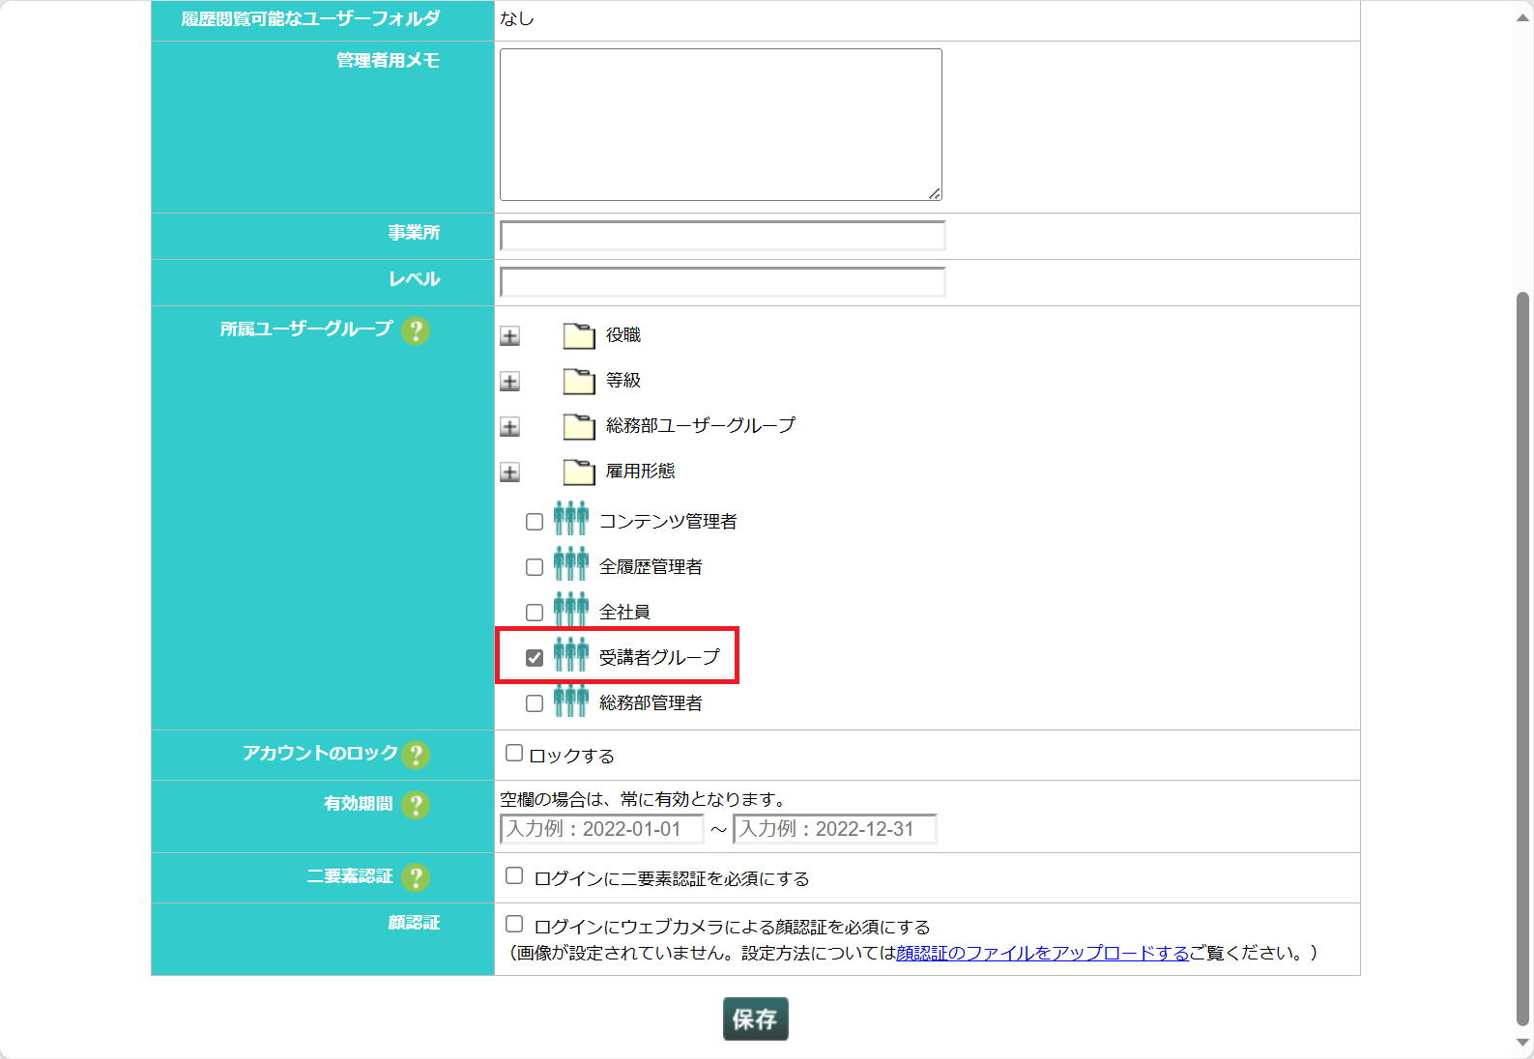The height and width of the screenshot is (1059, 1534).
Task: Click the 全社員 group people icon
Action: (571, 610)
